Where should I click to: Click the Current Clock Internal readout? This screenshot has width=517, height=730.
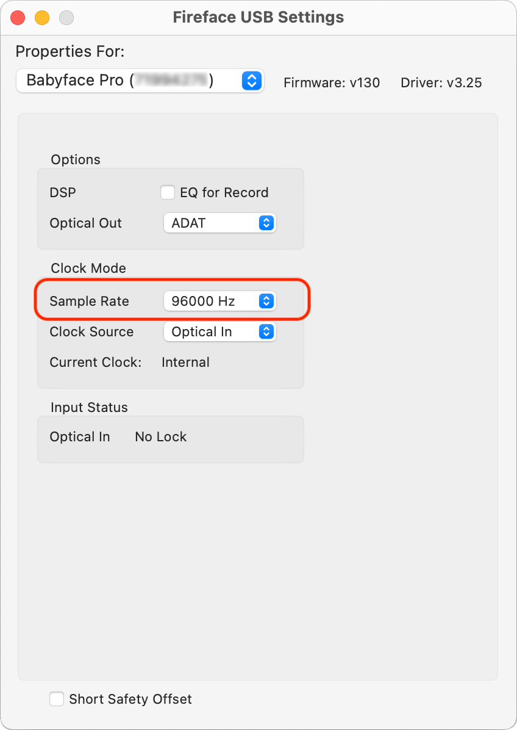tap(185, 363)
